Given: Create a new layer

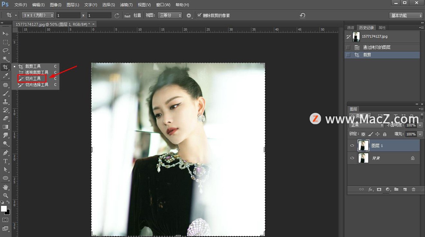Looking at the screenshot, I should (x=405, y=189).
